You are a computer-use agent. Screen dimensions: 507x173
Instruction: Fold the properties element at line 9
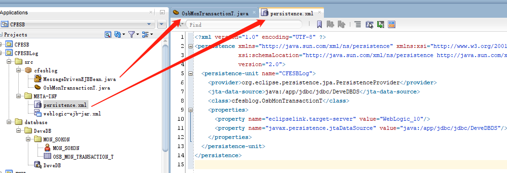[190, 110]
